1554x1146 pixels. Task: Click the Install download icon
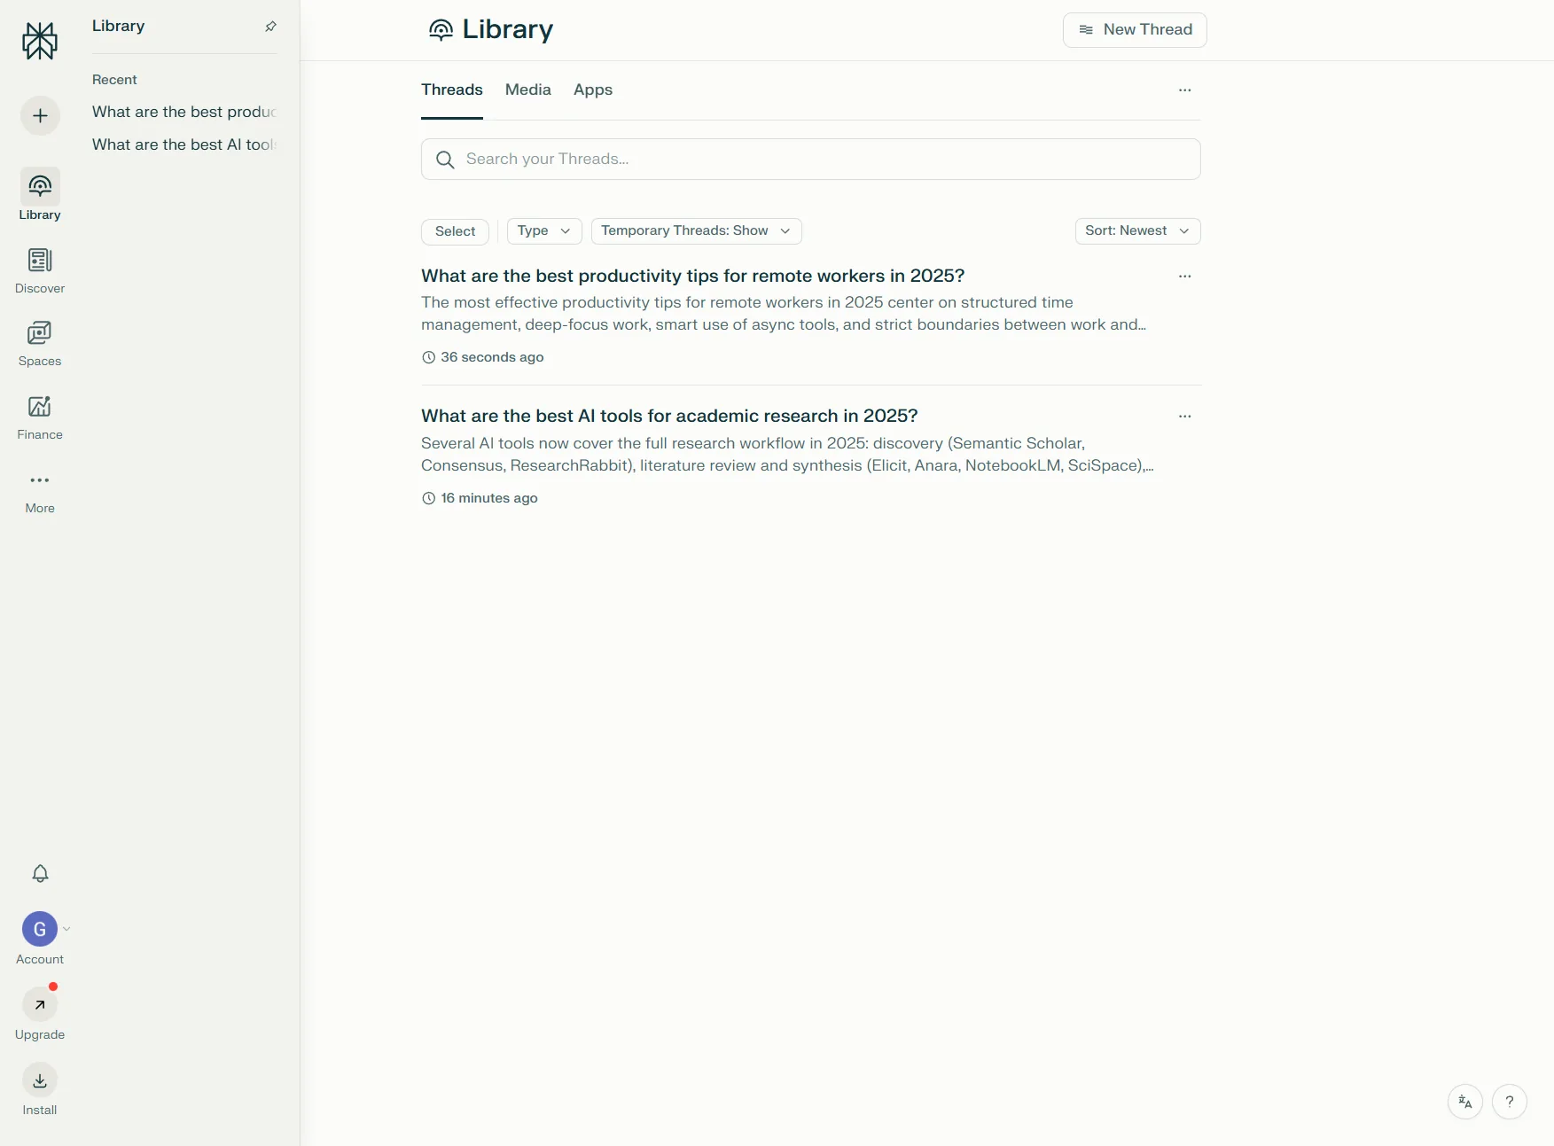point(40,1080)
